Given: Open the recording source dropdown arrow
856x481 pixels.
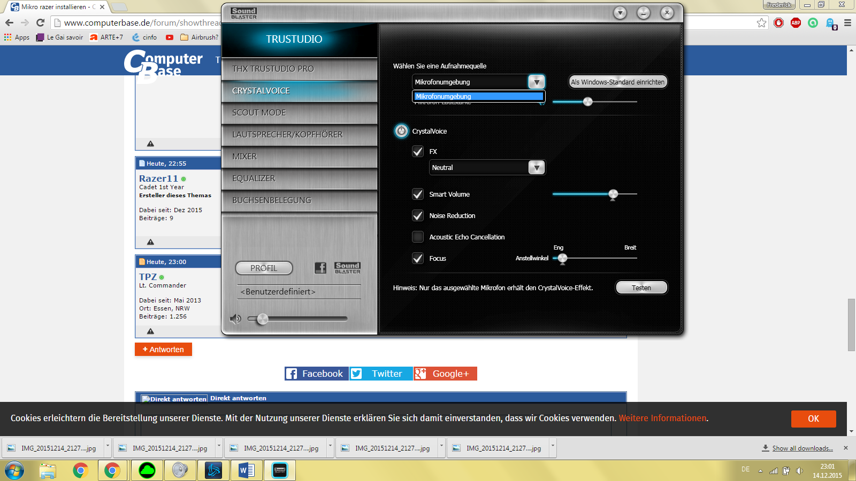Looking at the screenshot, I should coord(537,82).
